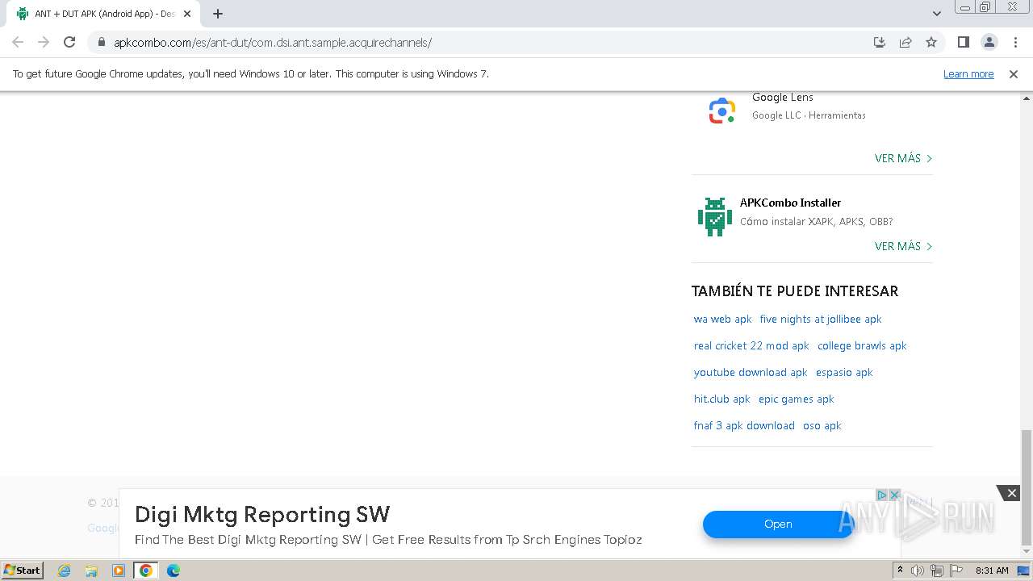Click the ad close X icon
Screen dimensions: 1033x581
tap(894, 495)
